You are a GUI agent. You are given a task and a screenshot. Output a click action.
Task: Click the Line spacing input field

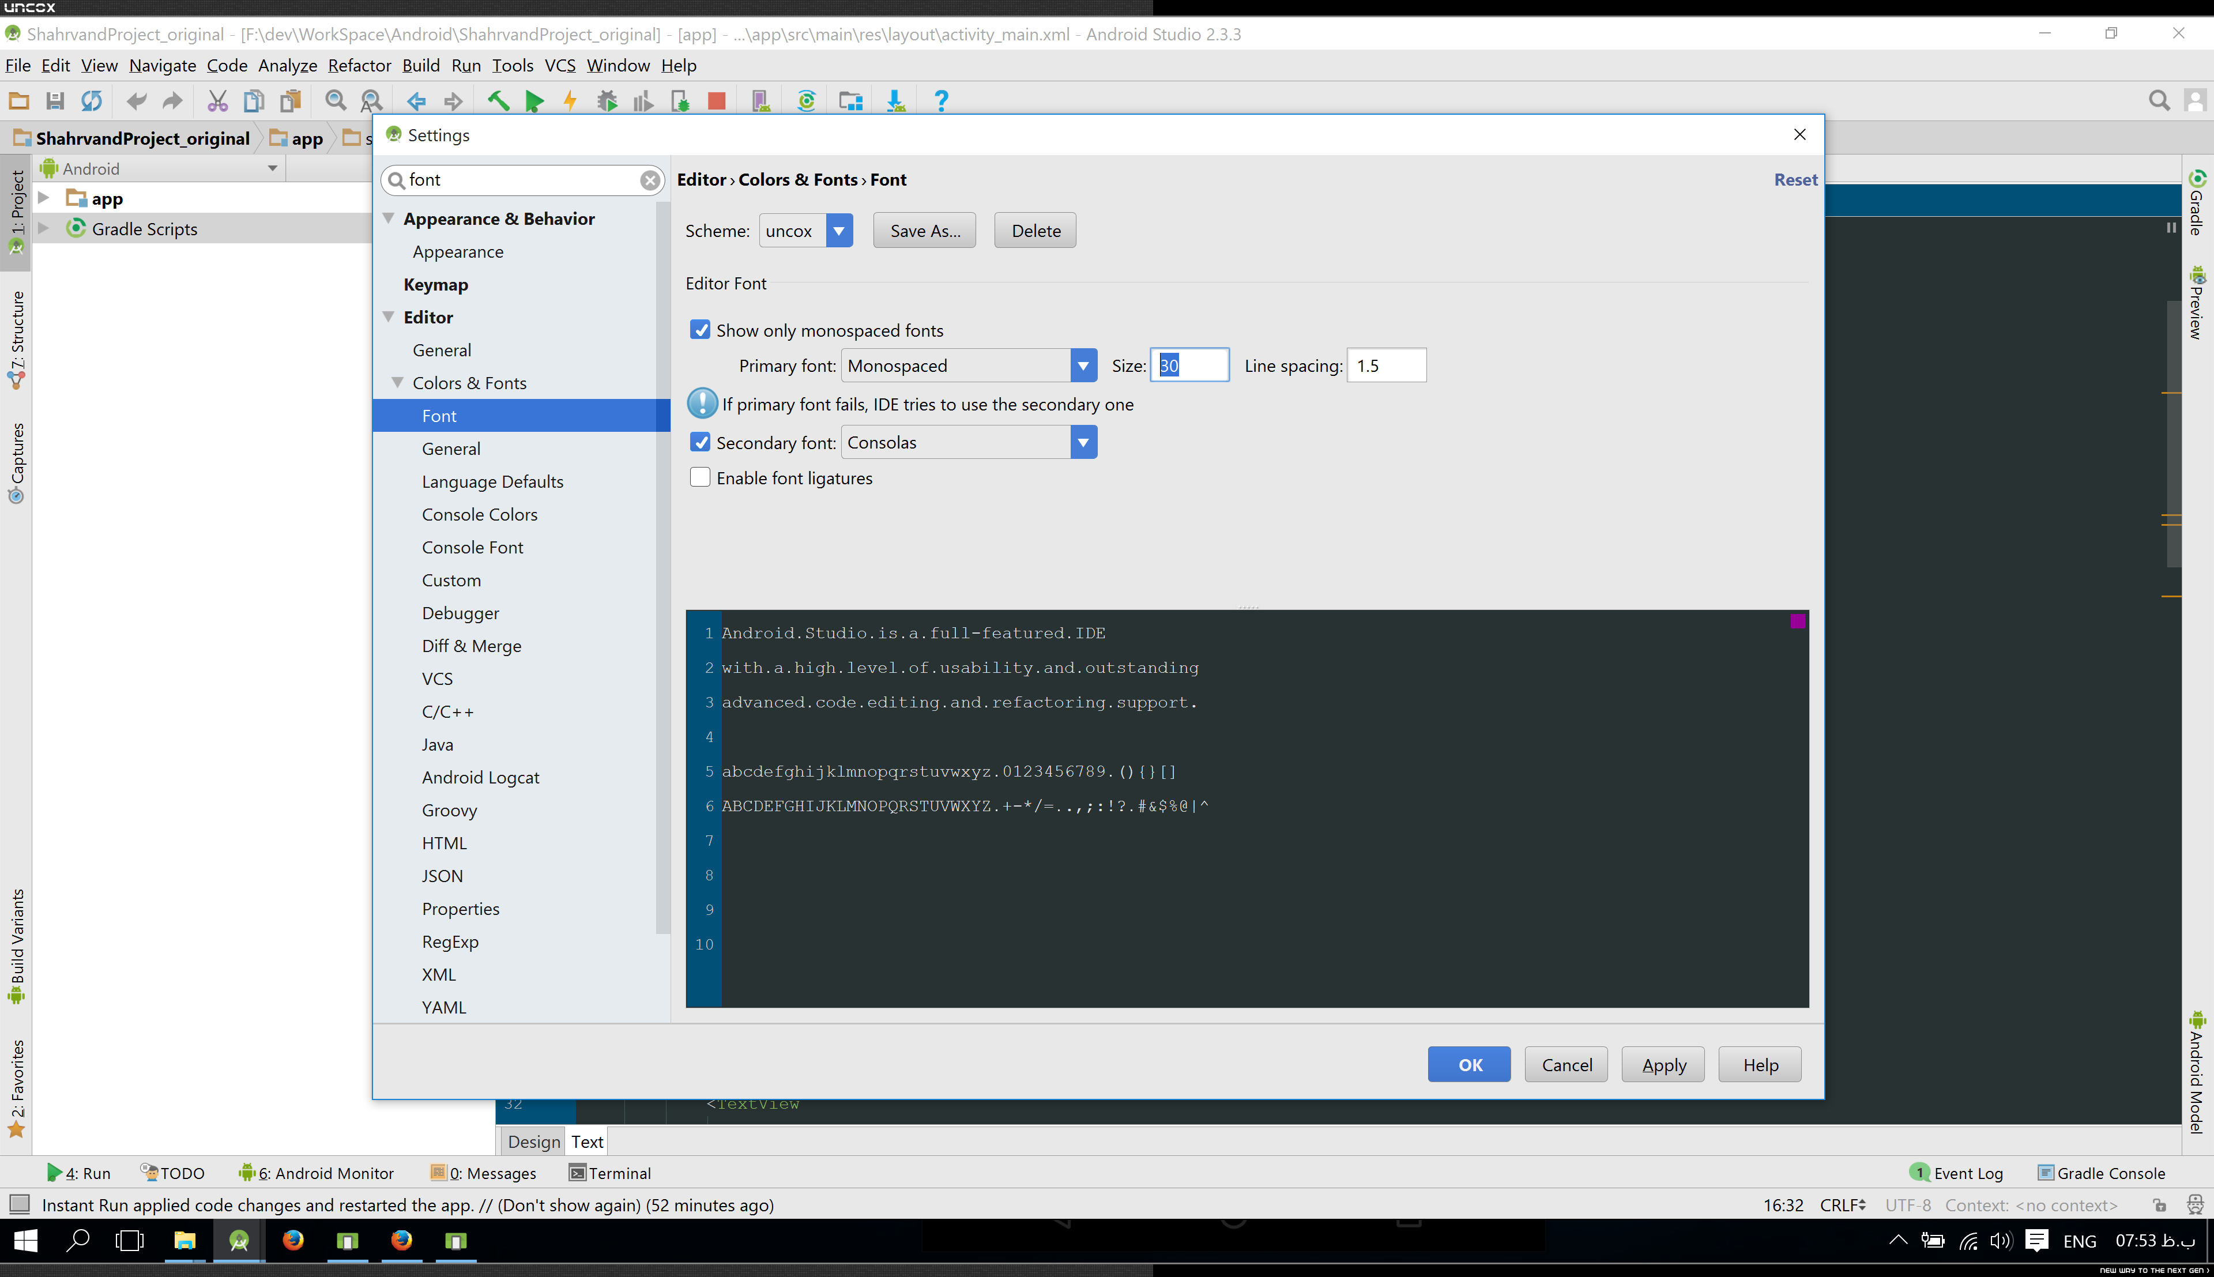coord(1386,366)
